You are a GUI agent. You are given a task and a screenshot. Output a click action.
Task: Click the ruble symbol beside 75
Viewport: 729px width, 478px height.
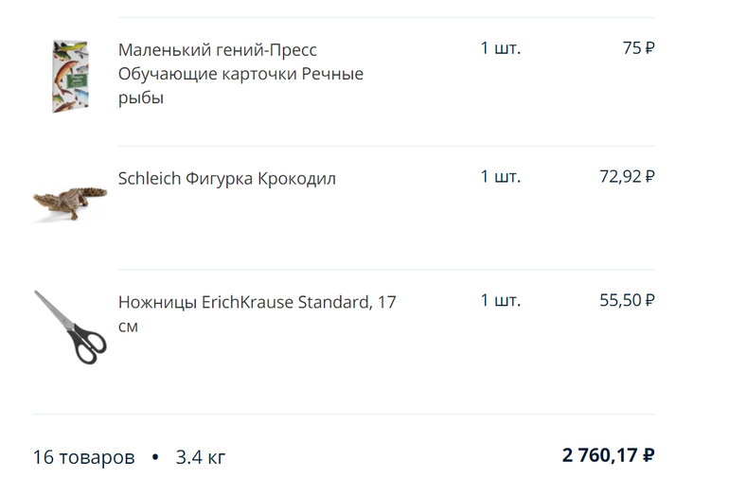tap(649, 48)
